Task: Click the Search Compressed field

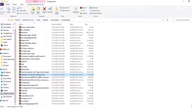Action: [181, 20]
